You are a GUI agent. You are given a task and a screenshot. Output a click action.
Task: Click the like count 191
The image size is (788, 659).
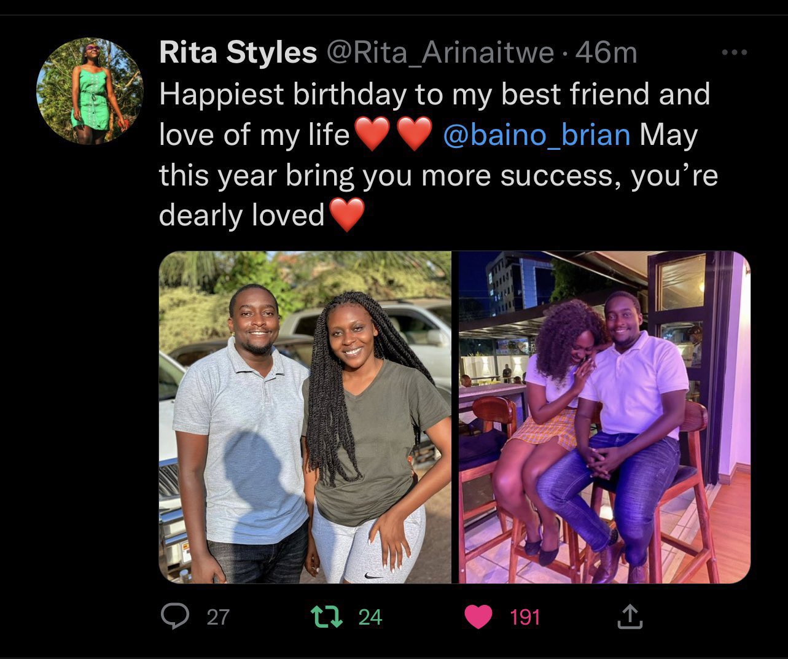click(x=525, y=617)
